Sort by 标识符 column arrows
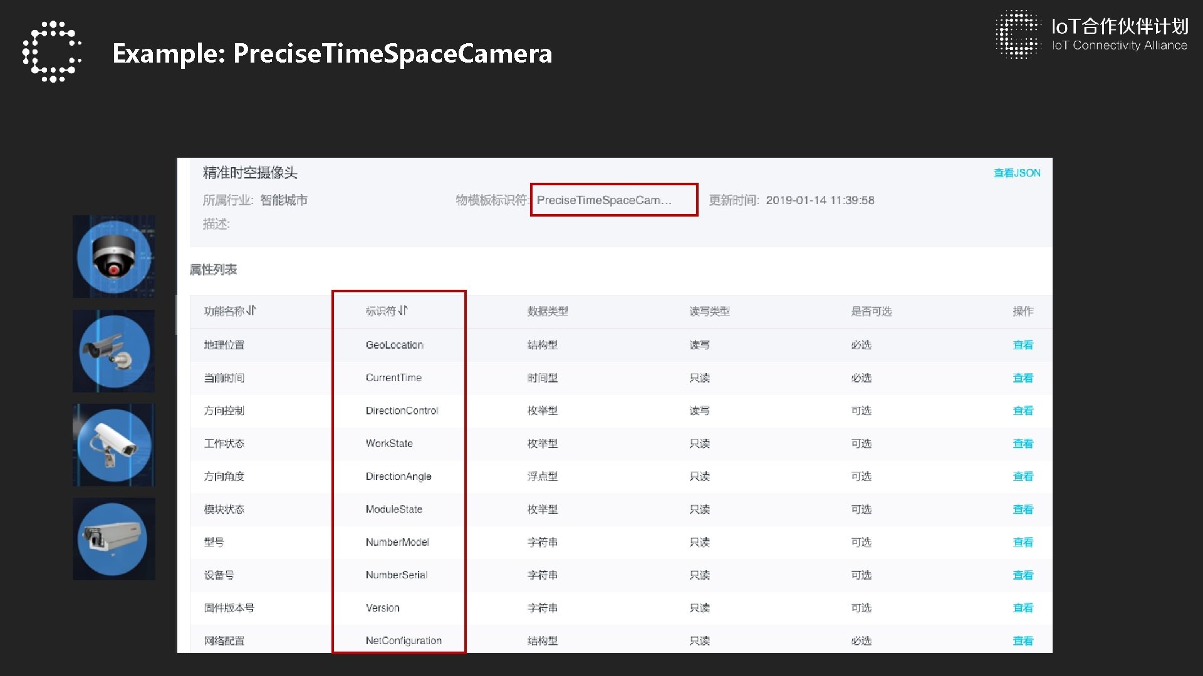1203x676 pixels. click(x=403, y=310)
